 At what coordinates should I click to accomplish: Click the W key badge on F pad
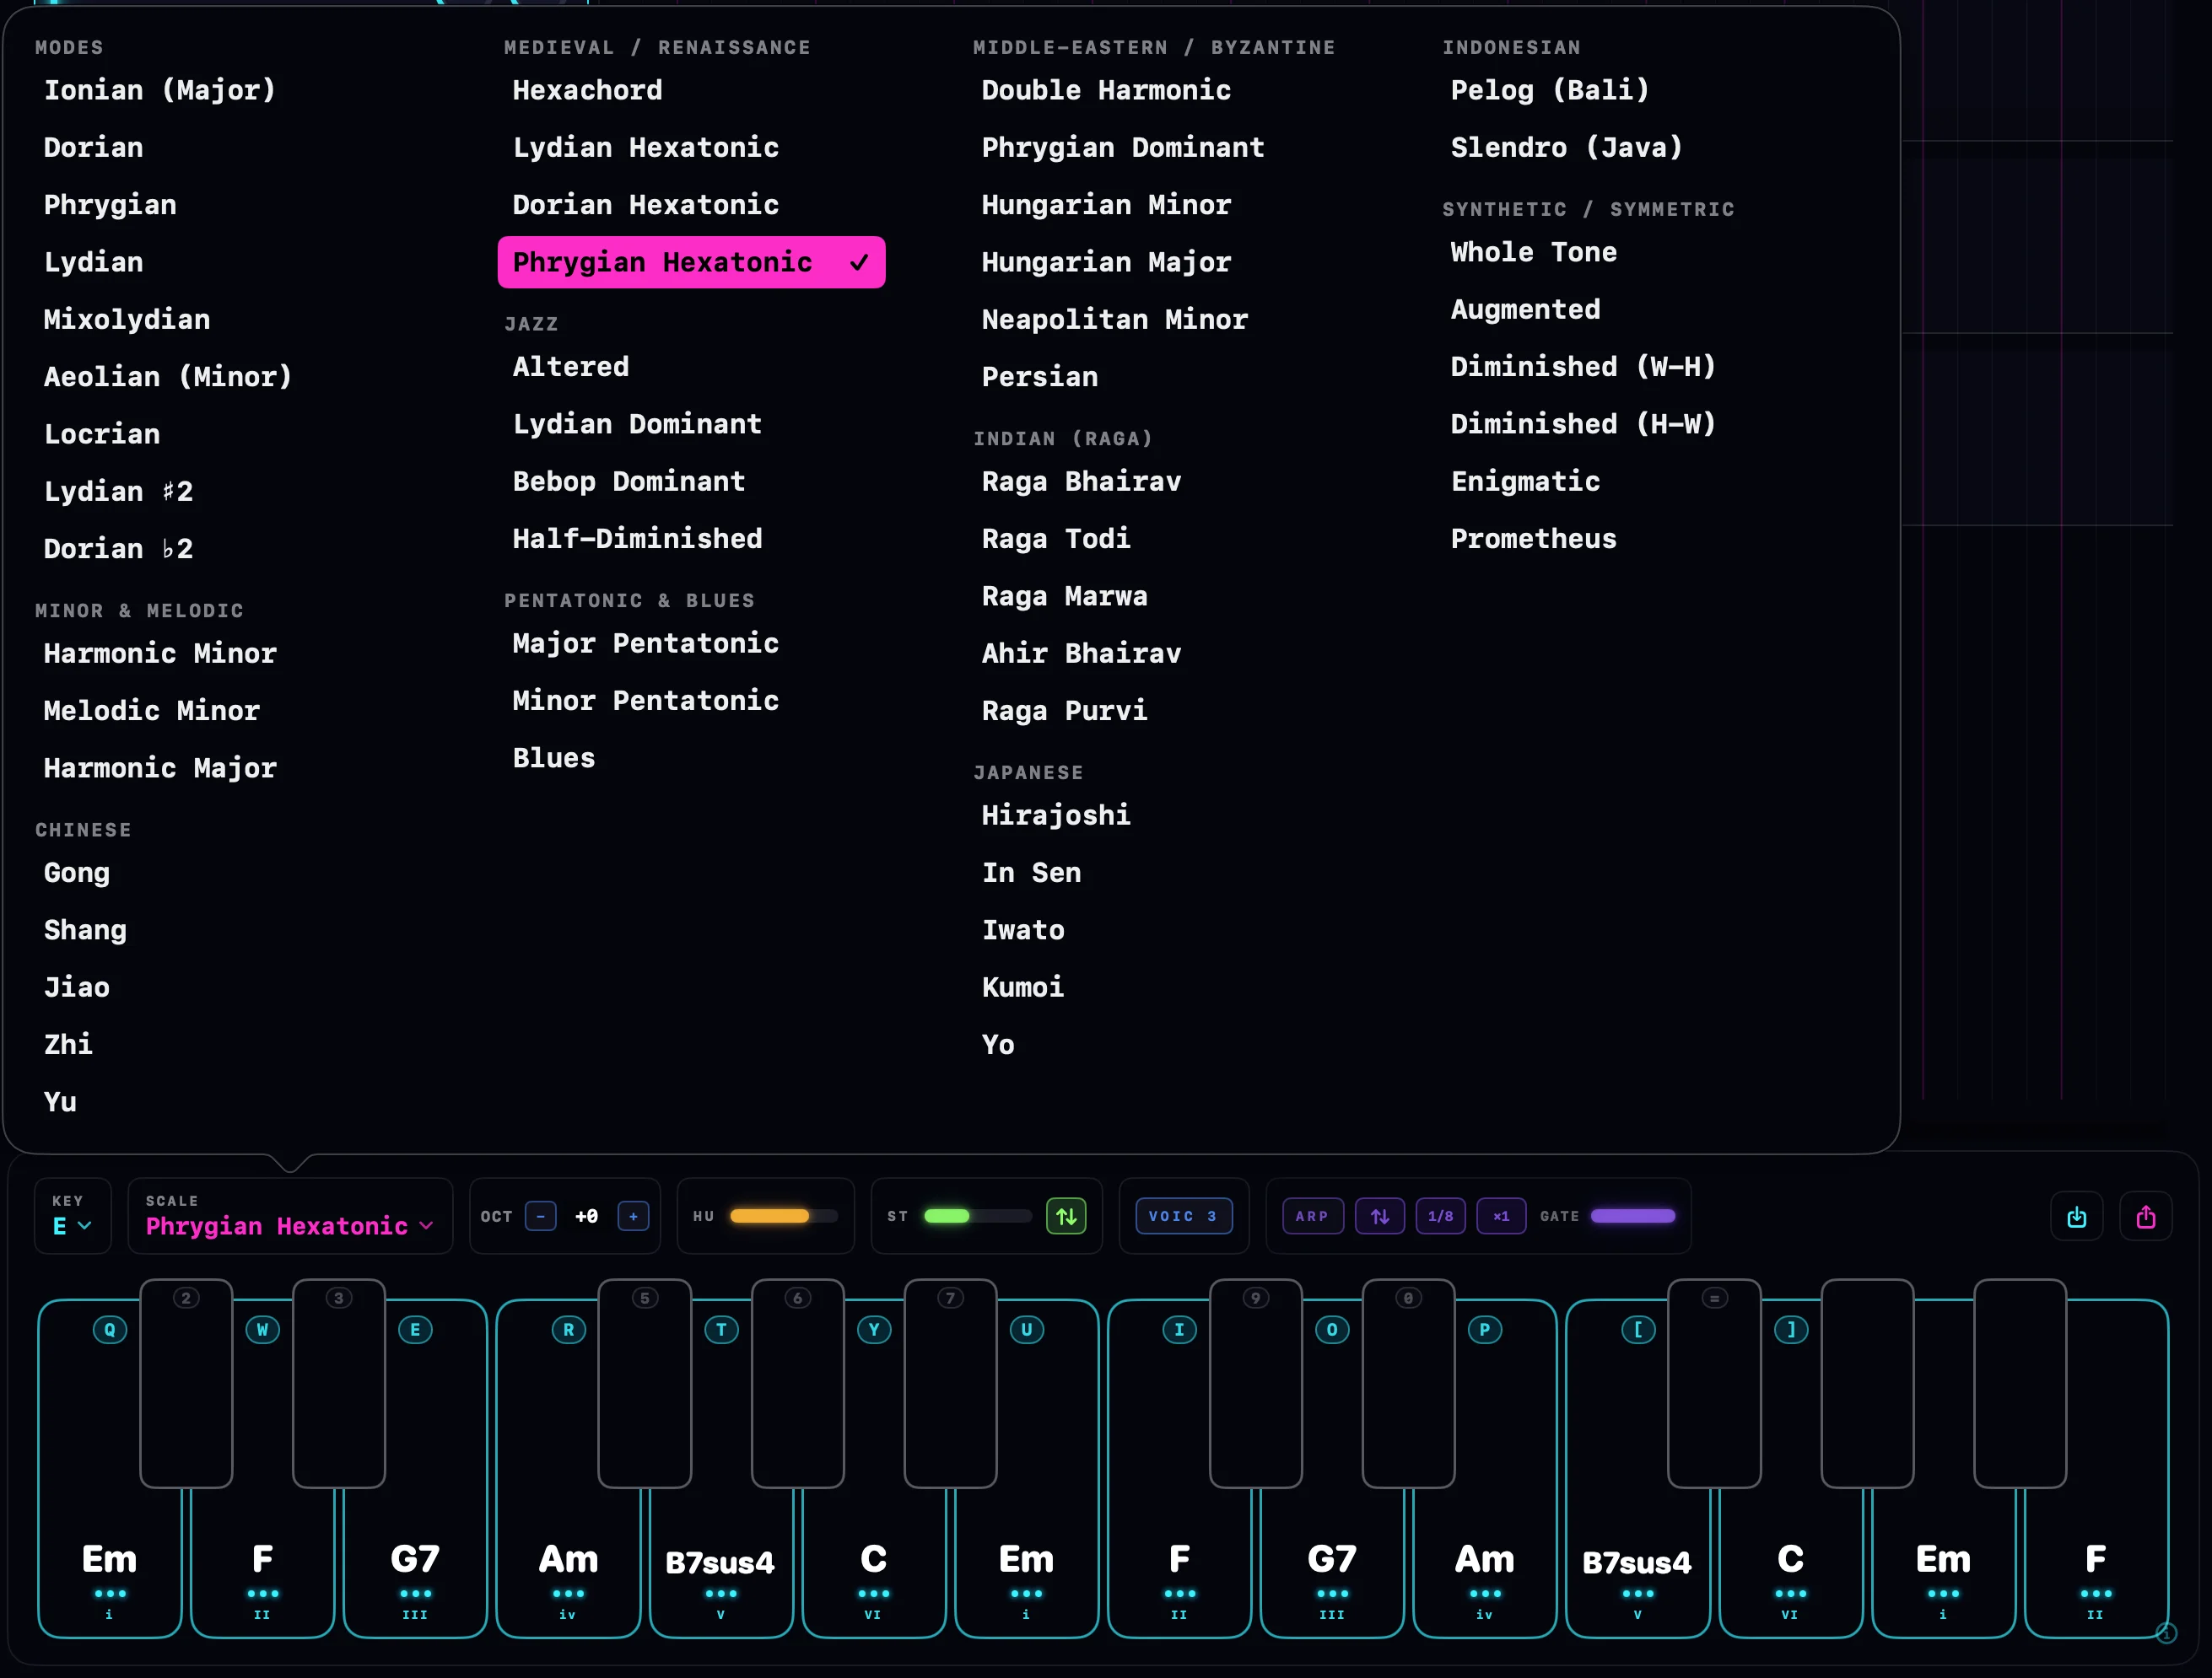click(262, 1329)
